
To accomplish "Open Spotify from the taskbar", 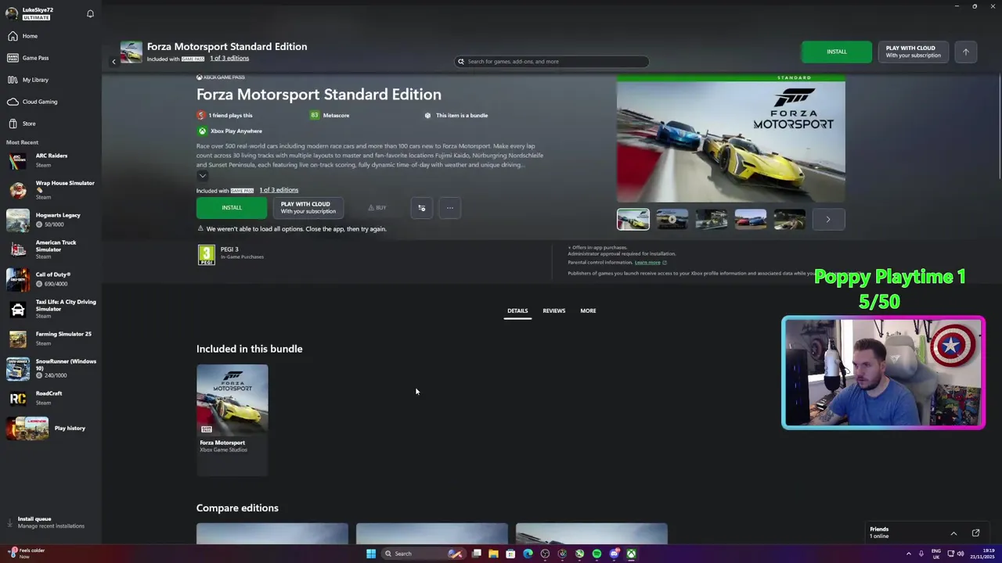I will (x=597, y=554).
